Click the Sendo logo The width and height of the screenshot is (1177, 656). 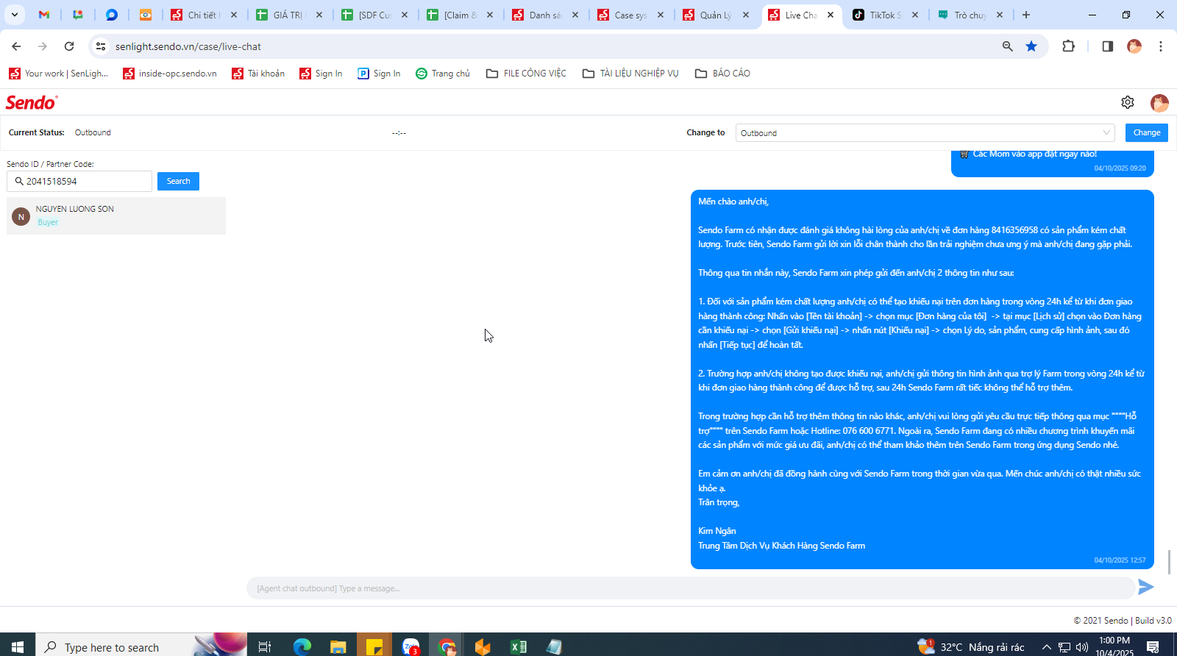(x=32, y=102)
